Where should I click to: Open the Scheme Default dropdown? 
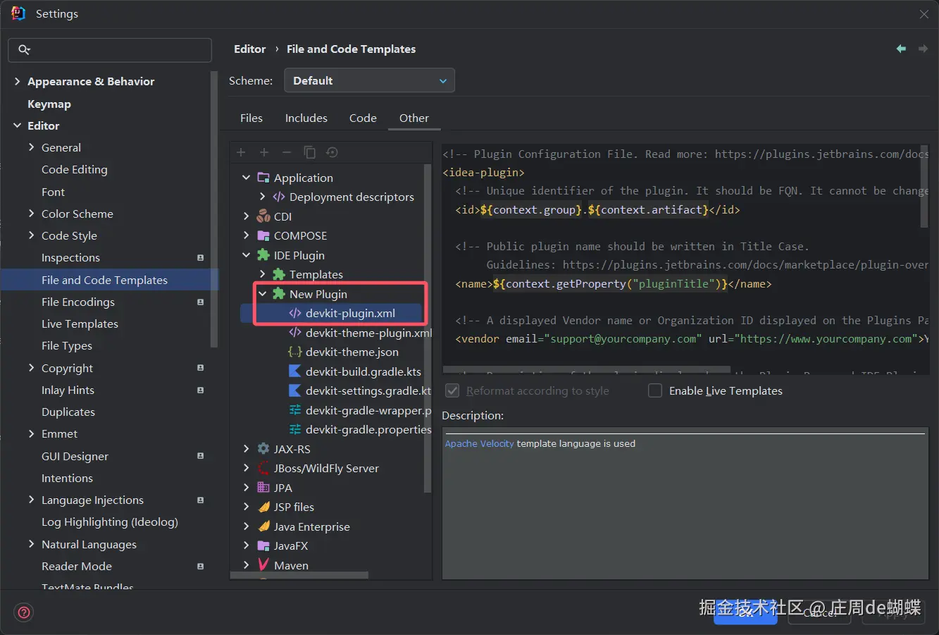pyautogui.click(x=369, y=80)
